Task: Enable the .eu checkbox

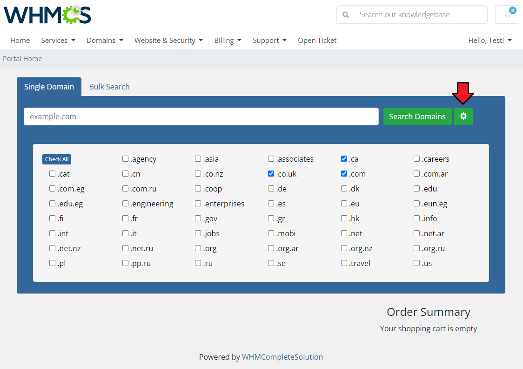Action: (x=344, y=203)
